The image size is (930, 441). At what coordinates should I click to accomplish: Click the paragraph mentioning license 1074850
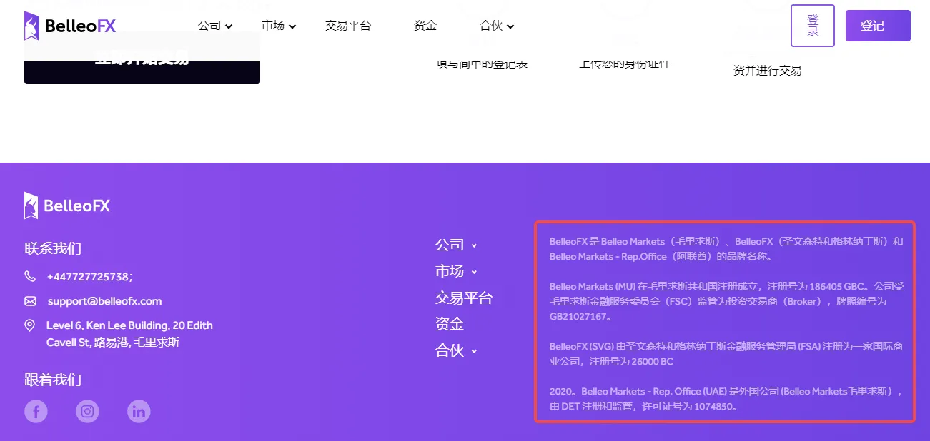[726, 399]
